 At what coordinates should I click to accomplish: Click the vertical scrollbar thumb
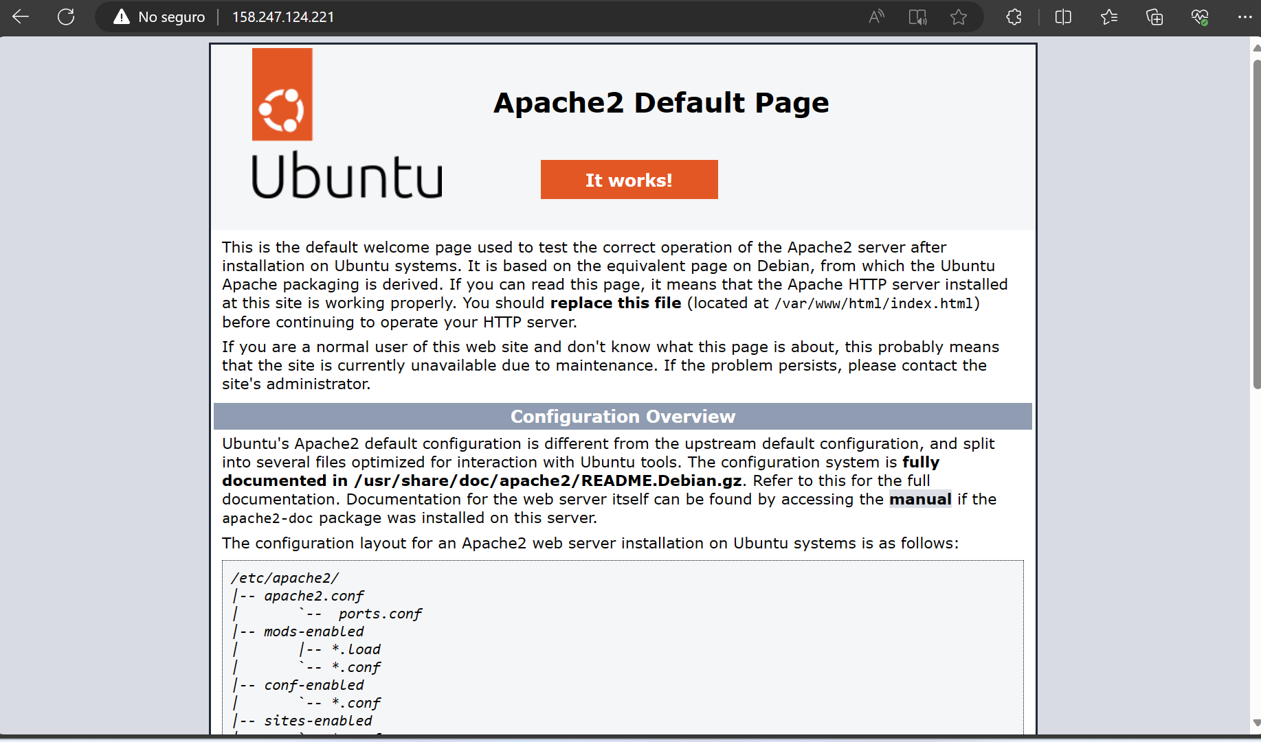1256,224
